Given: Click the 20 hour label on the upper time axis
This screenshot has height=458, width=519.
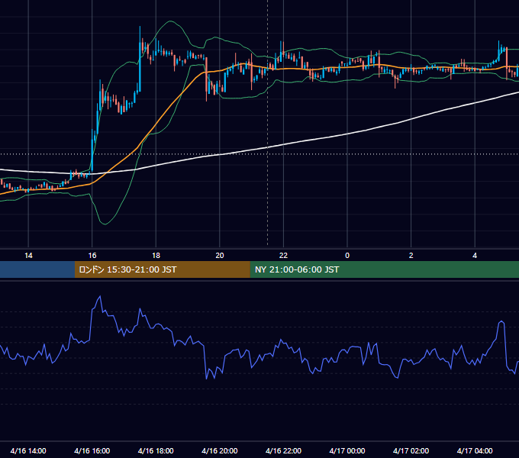Looking at the screenshot, I should [x=220, y=256].
